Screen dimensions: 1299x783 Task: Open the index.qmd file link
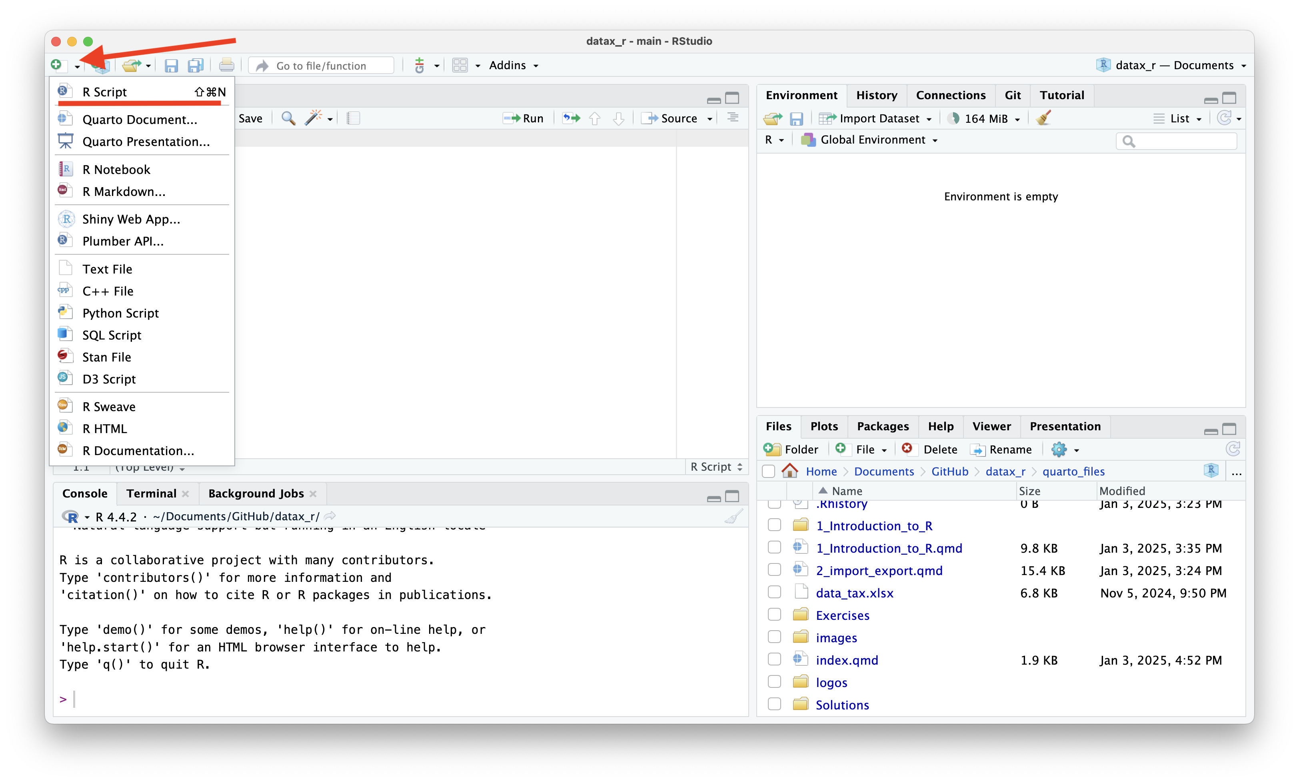click(847, 660)
